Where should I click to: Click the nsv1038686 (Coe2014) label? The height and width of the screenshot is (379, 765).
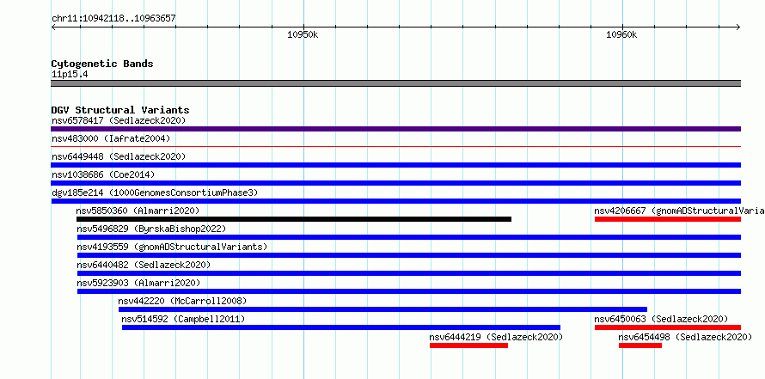pos(103,174)
